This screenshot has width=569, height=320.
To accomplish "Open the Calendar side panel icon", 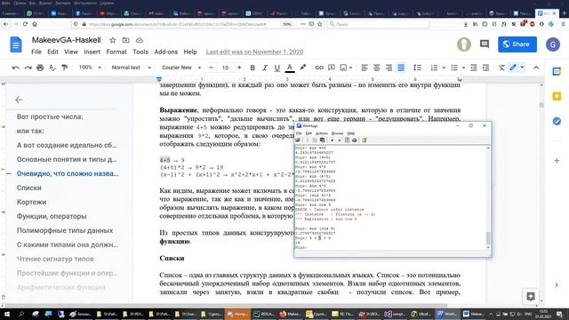I will [557, 71].
